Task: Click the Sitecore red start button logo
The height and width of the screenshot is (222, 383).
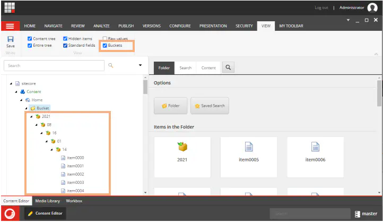Action: click(x=10, y=214)
